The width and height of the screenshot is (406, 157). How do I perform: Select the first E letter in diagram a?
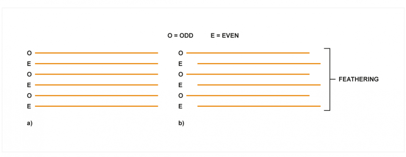29,64
